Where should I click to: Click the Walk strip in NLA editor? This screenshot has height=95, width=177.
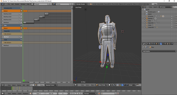coord(28,23)
